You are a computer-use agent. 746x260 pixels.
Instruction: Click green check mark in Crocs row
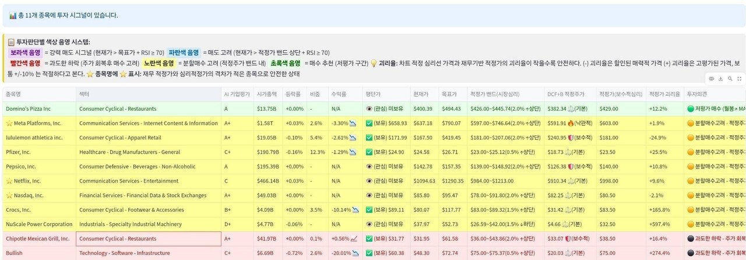369,210
